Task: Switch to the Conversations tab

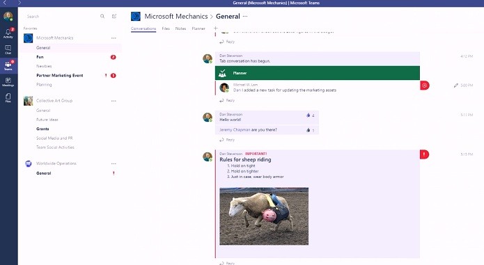Action: (143, 29)
